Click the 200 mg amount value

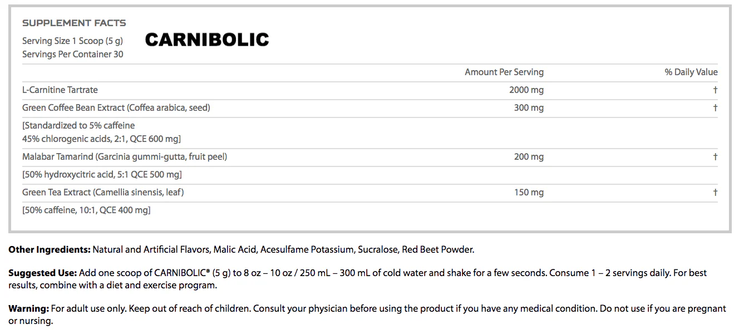pyautogui.click(x=529, y=156)
